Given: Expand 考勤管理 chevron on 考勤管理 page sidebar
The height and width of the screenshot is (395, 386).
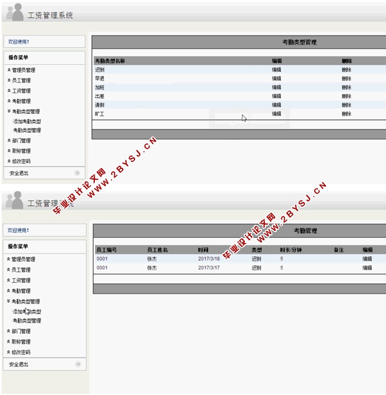Looking at the screenshot, I should 9,291.
